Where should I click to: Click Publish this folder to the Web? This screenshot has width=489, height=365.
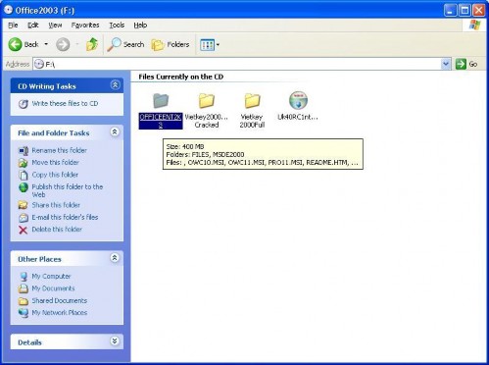pyautogui.click(x=68, y=190)
